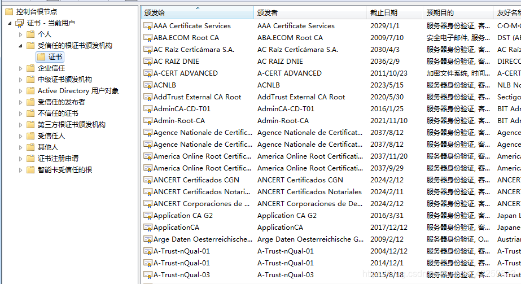
Task: Sort by the 颁发者 column header
Action: (x=310, y=12)
